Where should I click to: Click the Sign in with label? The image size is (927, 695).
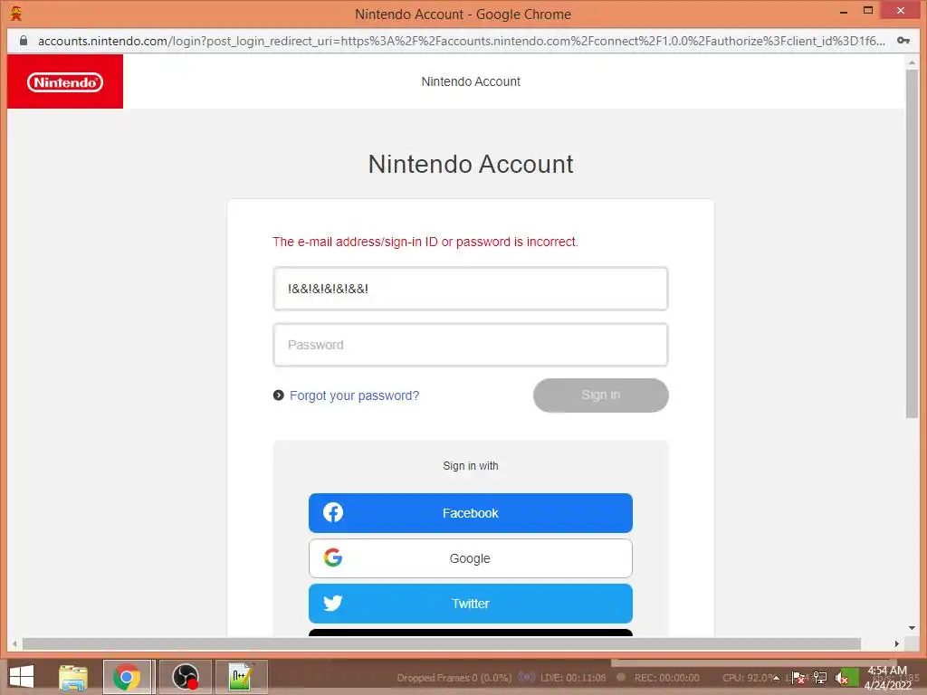(471, 466)
